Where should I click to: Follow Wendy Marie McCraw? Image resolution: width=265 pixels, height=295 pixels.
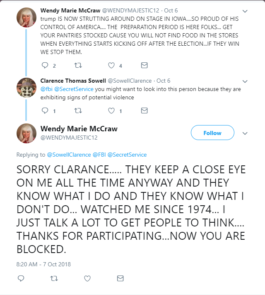tap(212, 133)
